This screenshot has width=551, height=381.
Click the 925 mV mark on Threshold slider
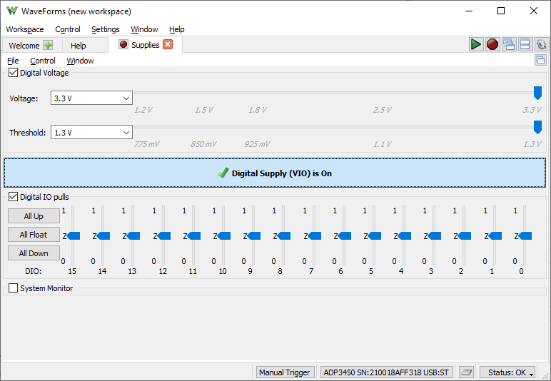[x=257, y=144]
